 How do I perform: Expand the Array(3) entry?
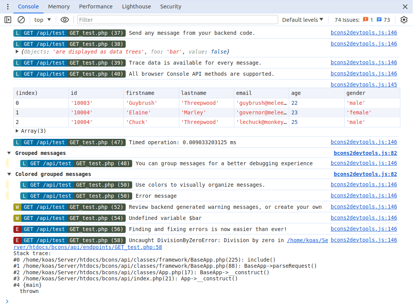coord(17,131)
